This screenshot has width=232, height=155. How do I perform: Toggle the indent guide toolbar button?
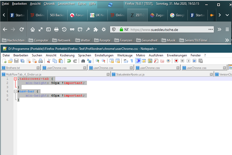(x=138, y=61)
